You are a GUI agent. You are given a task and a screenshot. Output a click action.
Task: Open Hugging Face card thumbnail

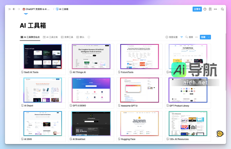pyautogui.click(x=139, y=124)
